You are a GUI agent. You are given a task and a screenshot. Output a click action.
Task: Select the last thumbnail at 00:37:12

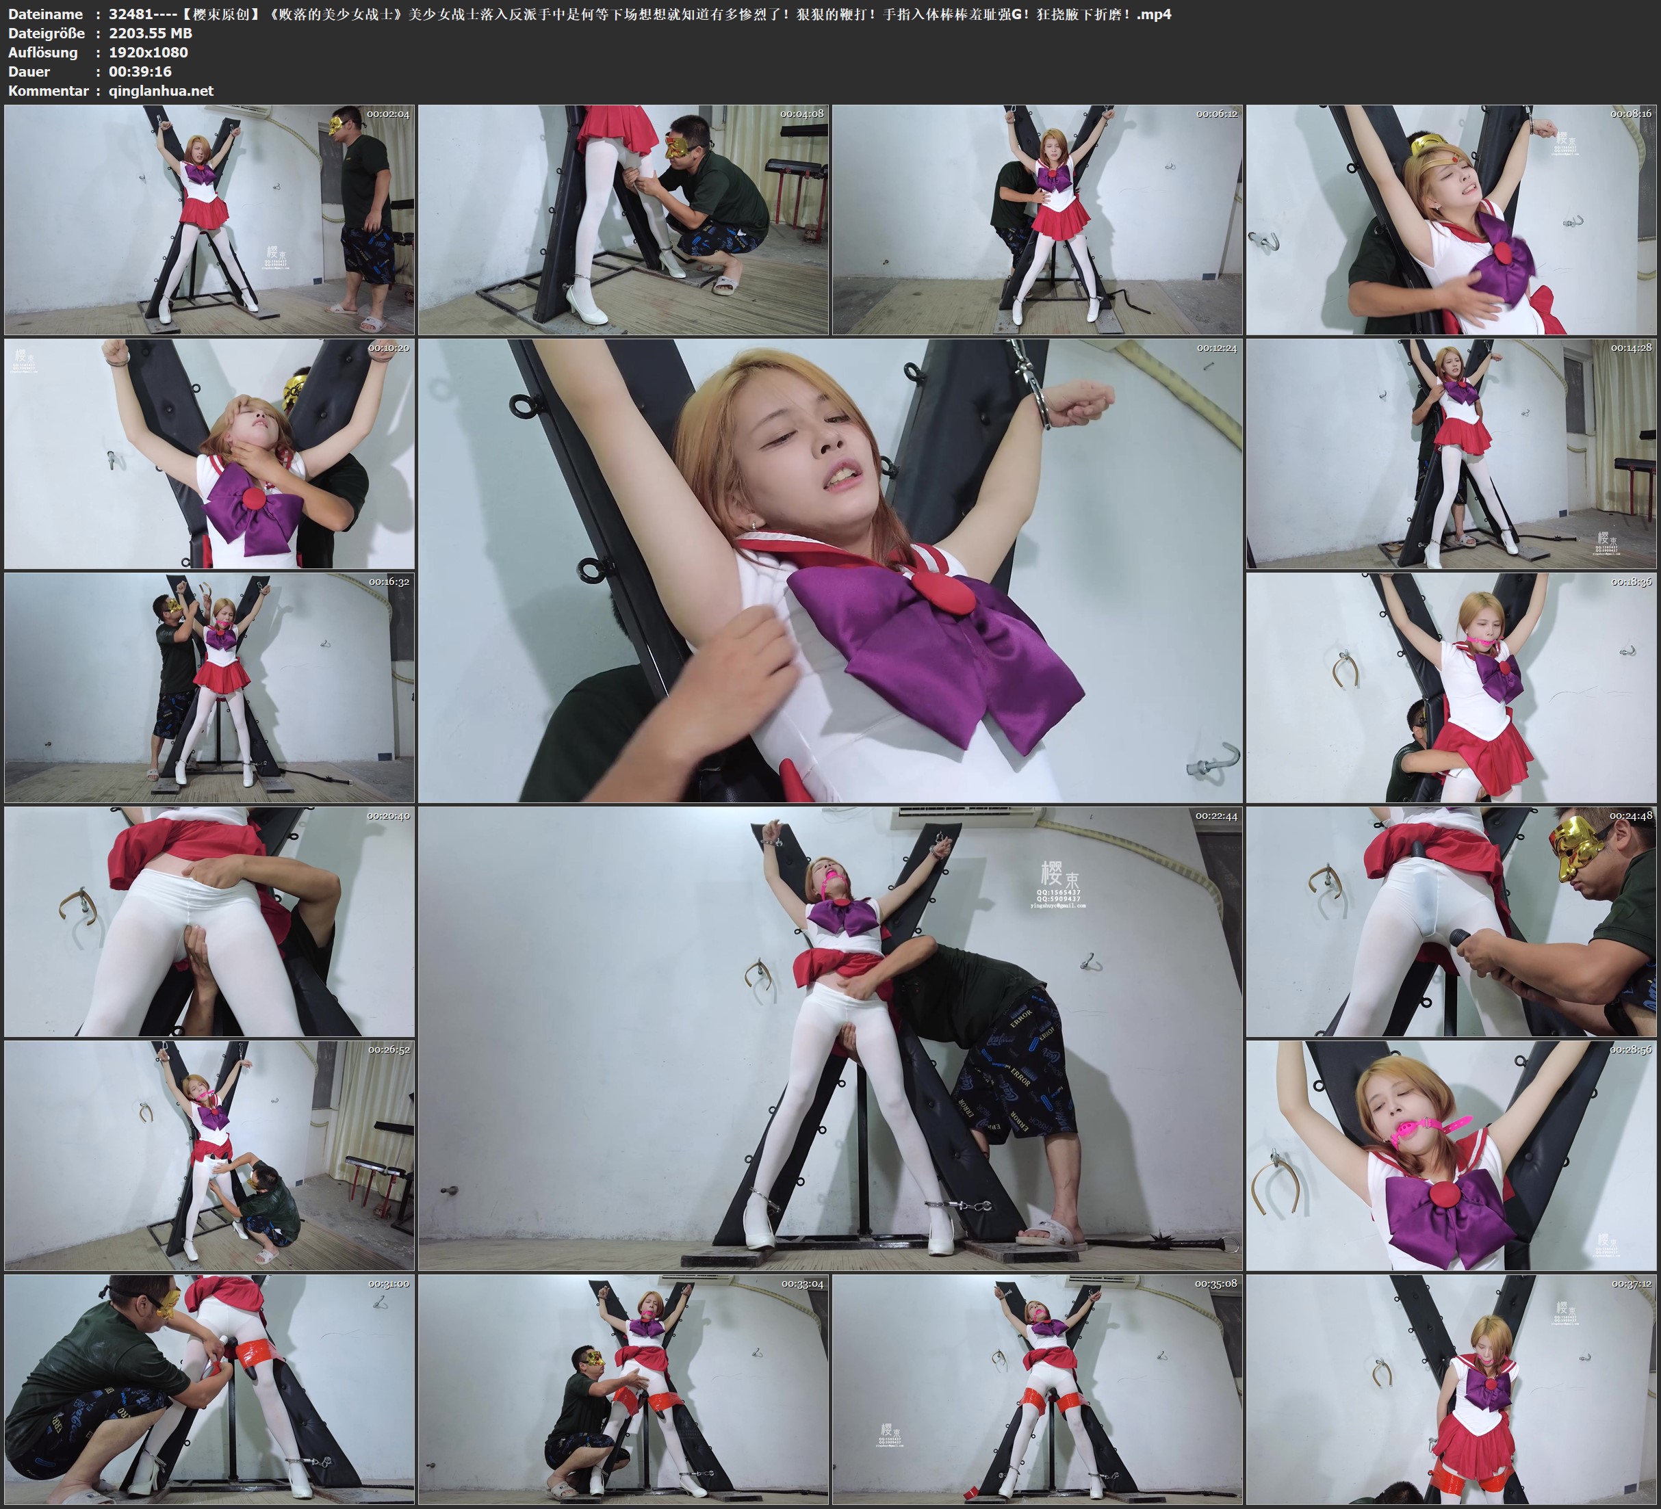[1452, 1389]
